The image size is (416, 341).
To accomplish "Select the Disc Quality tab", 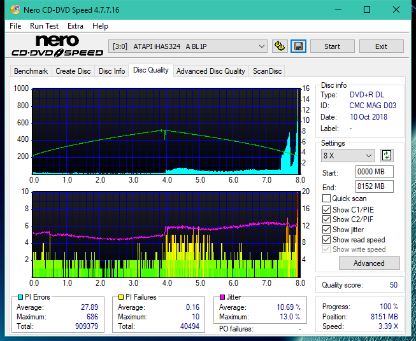I will click(151, 70).
